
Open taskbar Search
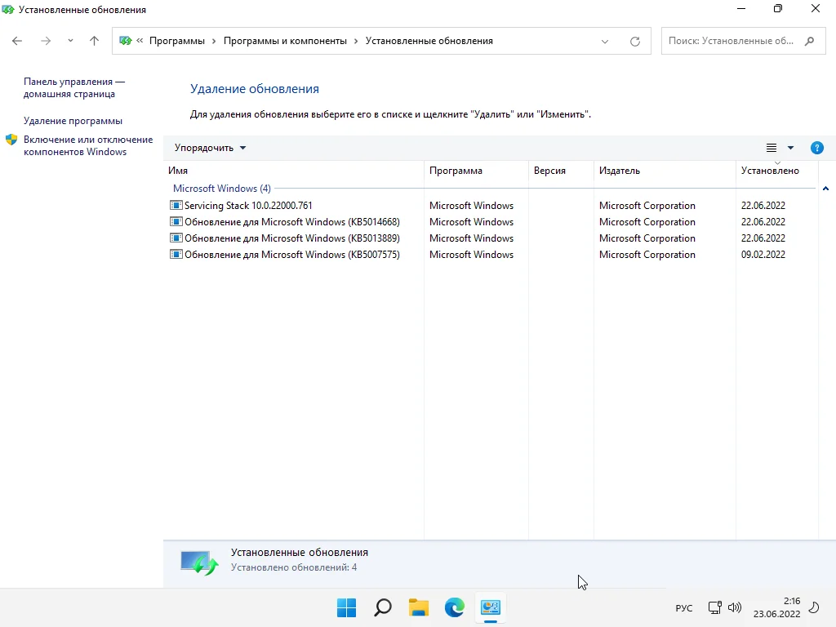[383, 607]
